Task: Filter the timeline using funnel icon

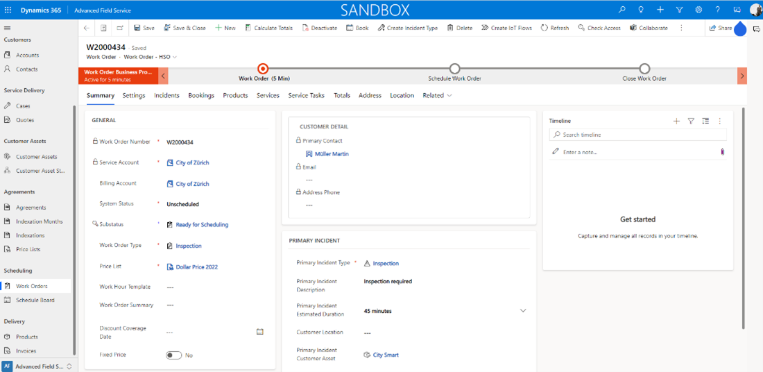Action: point(691,121)
